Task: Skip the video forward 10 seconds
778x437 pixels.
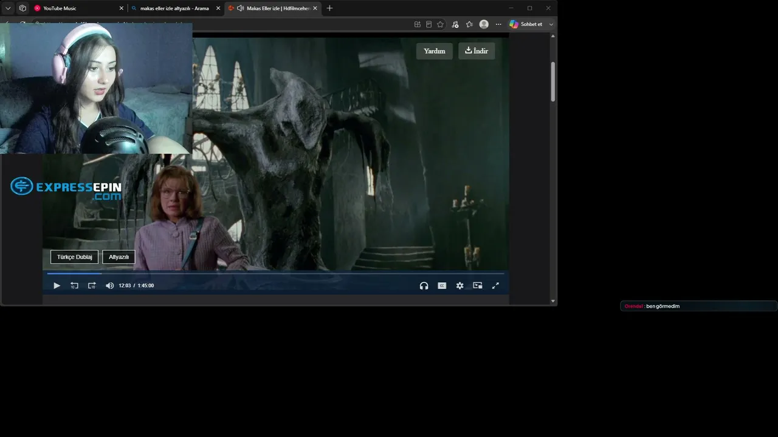Action: tap(92, 286)
